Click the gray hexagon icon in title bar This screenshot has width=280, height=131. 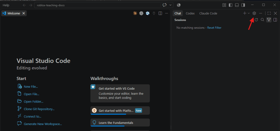point(179,5)
